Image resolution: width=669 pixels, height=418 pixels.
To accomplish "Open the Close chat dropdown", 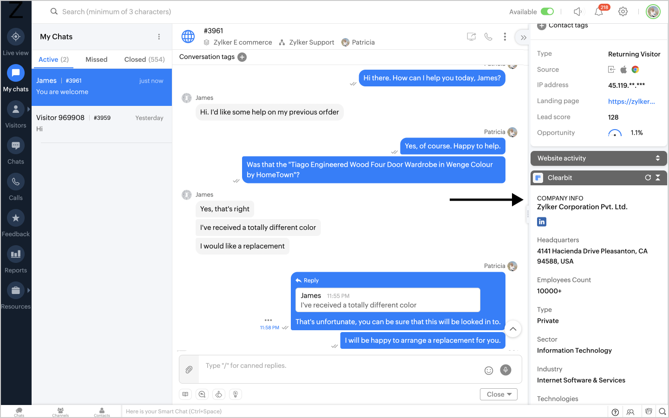I will tap(498, 394).
